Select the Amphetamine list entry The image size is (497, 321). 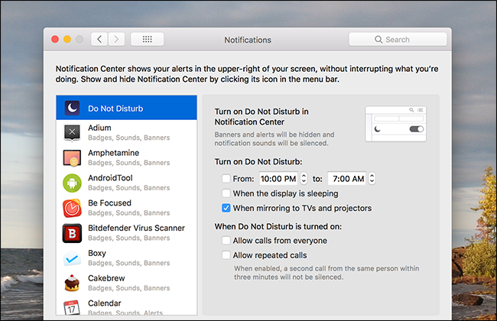[x=126, y=157]
